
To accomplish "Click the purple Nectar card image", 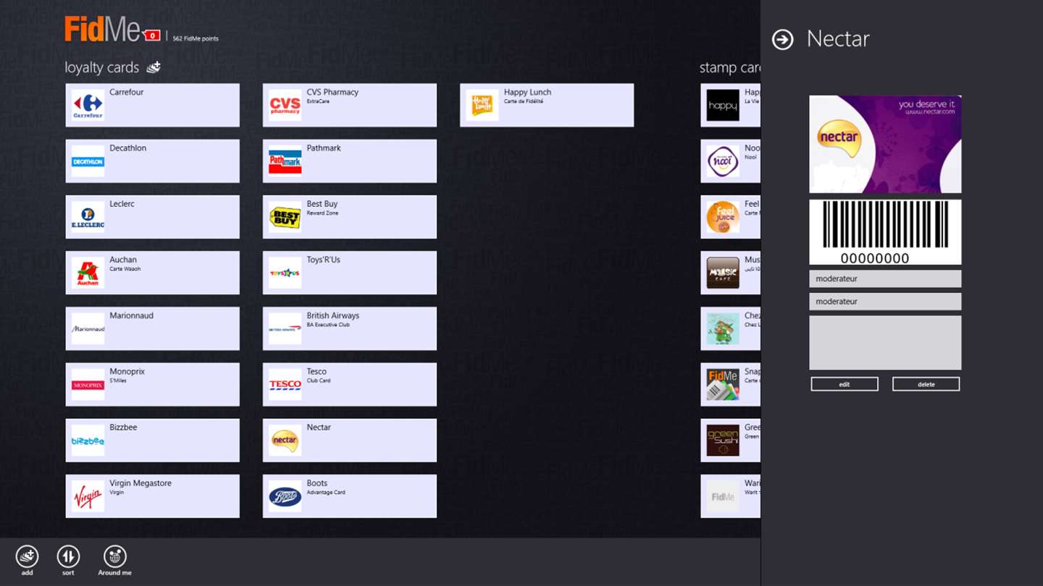I will (885, 144).
